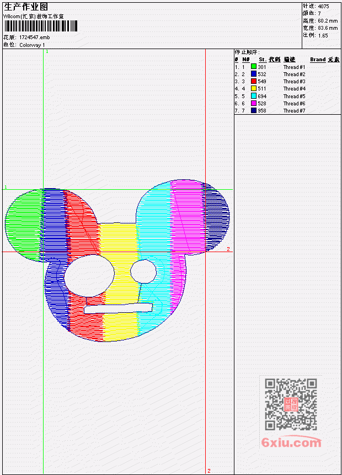
Task: Click the green swatch for Thread #1
Action: pos(254,67)
